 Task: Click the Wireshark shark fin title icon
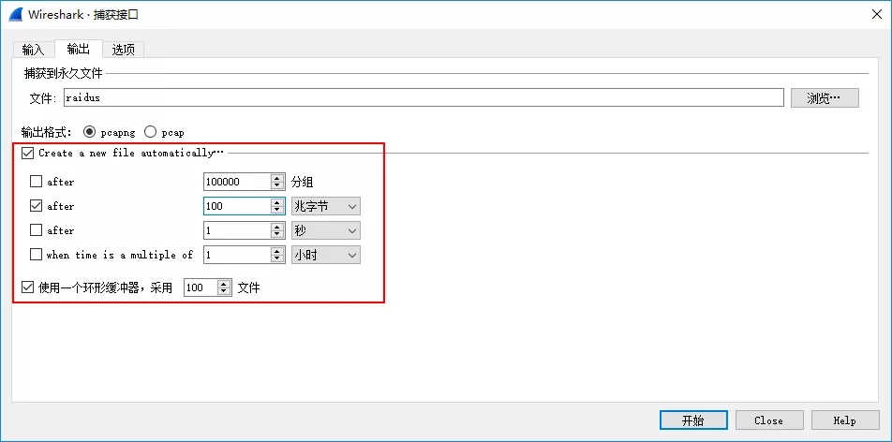pos(16,15)
